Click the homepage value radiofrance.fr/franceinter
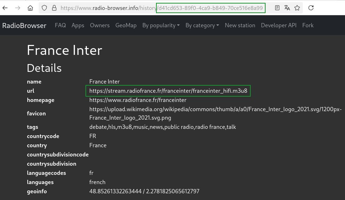The image size is (345, 200). click(x=138, y=100)
